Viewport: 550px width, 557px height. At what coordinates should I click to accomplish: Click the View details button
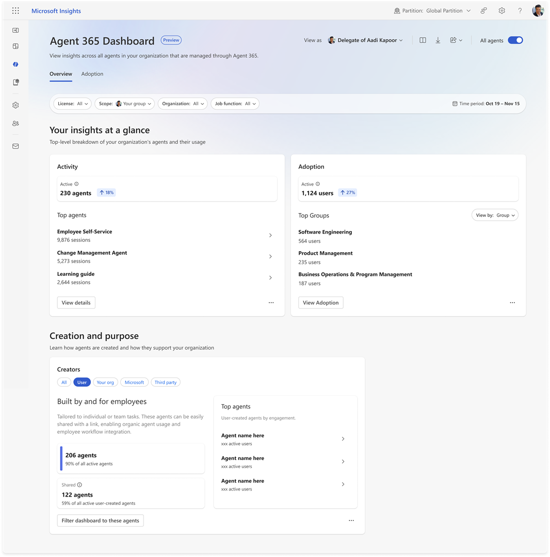point(76,303)
